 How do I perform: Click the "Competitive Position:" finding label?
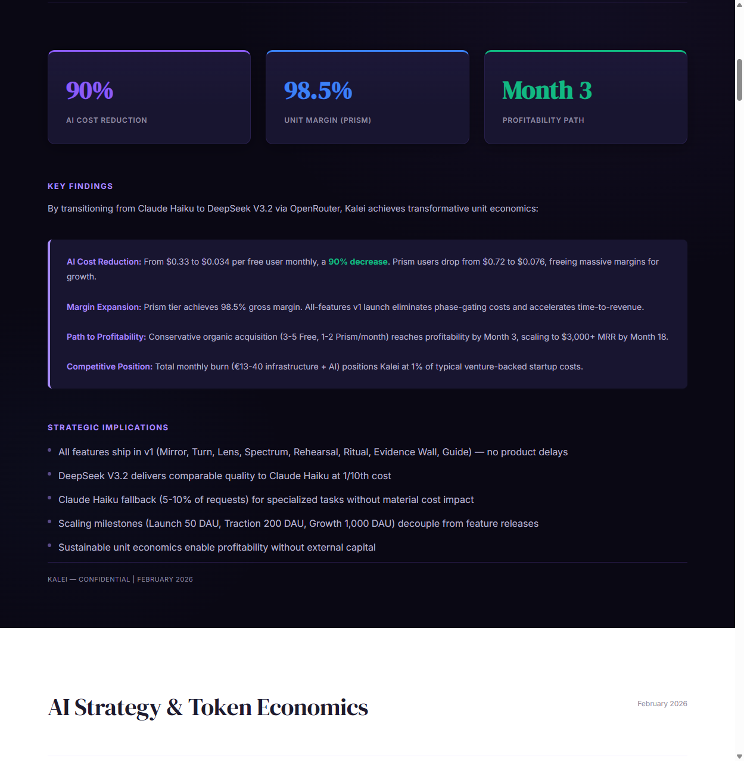click(x=110, y=367)
